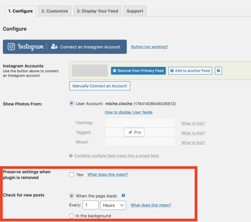Select When the page loads radio button
Screen dimensions: 251x222
(72, 196)
